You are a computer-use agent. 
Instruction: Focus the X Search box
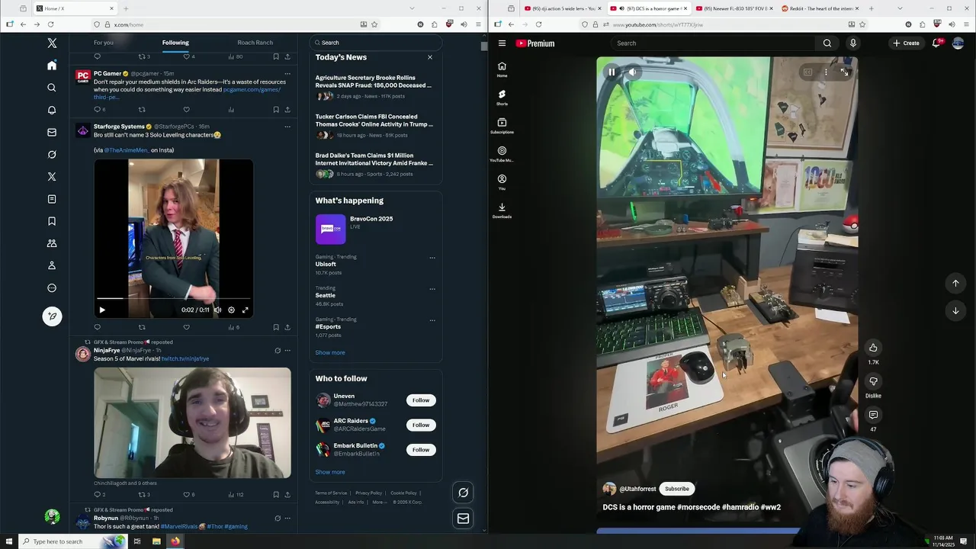click(375, 43)
